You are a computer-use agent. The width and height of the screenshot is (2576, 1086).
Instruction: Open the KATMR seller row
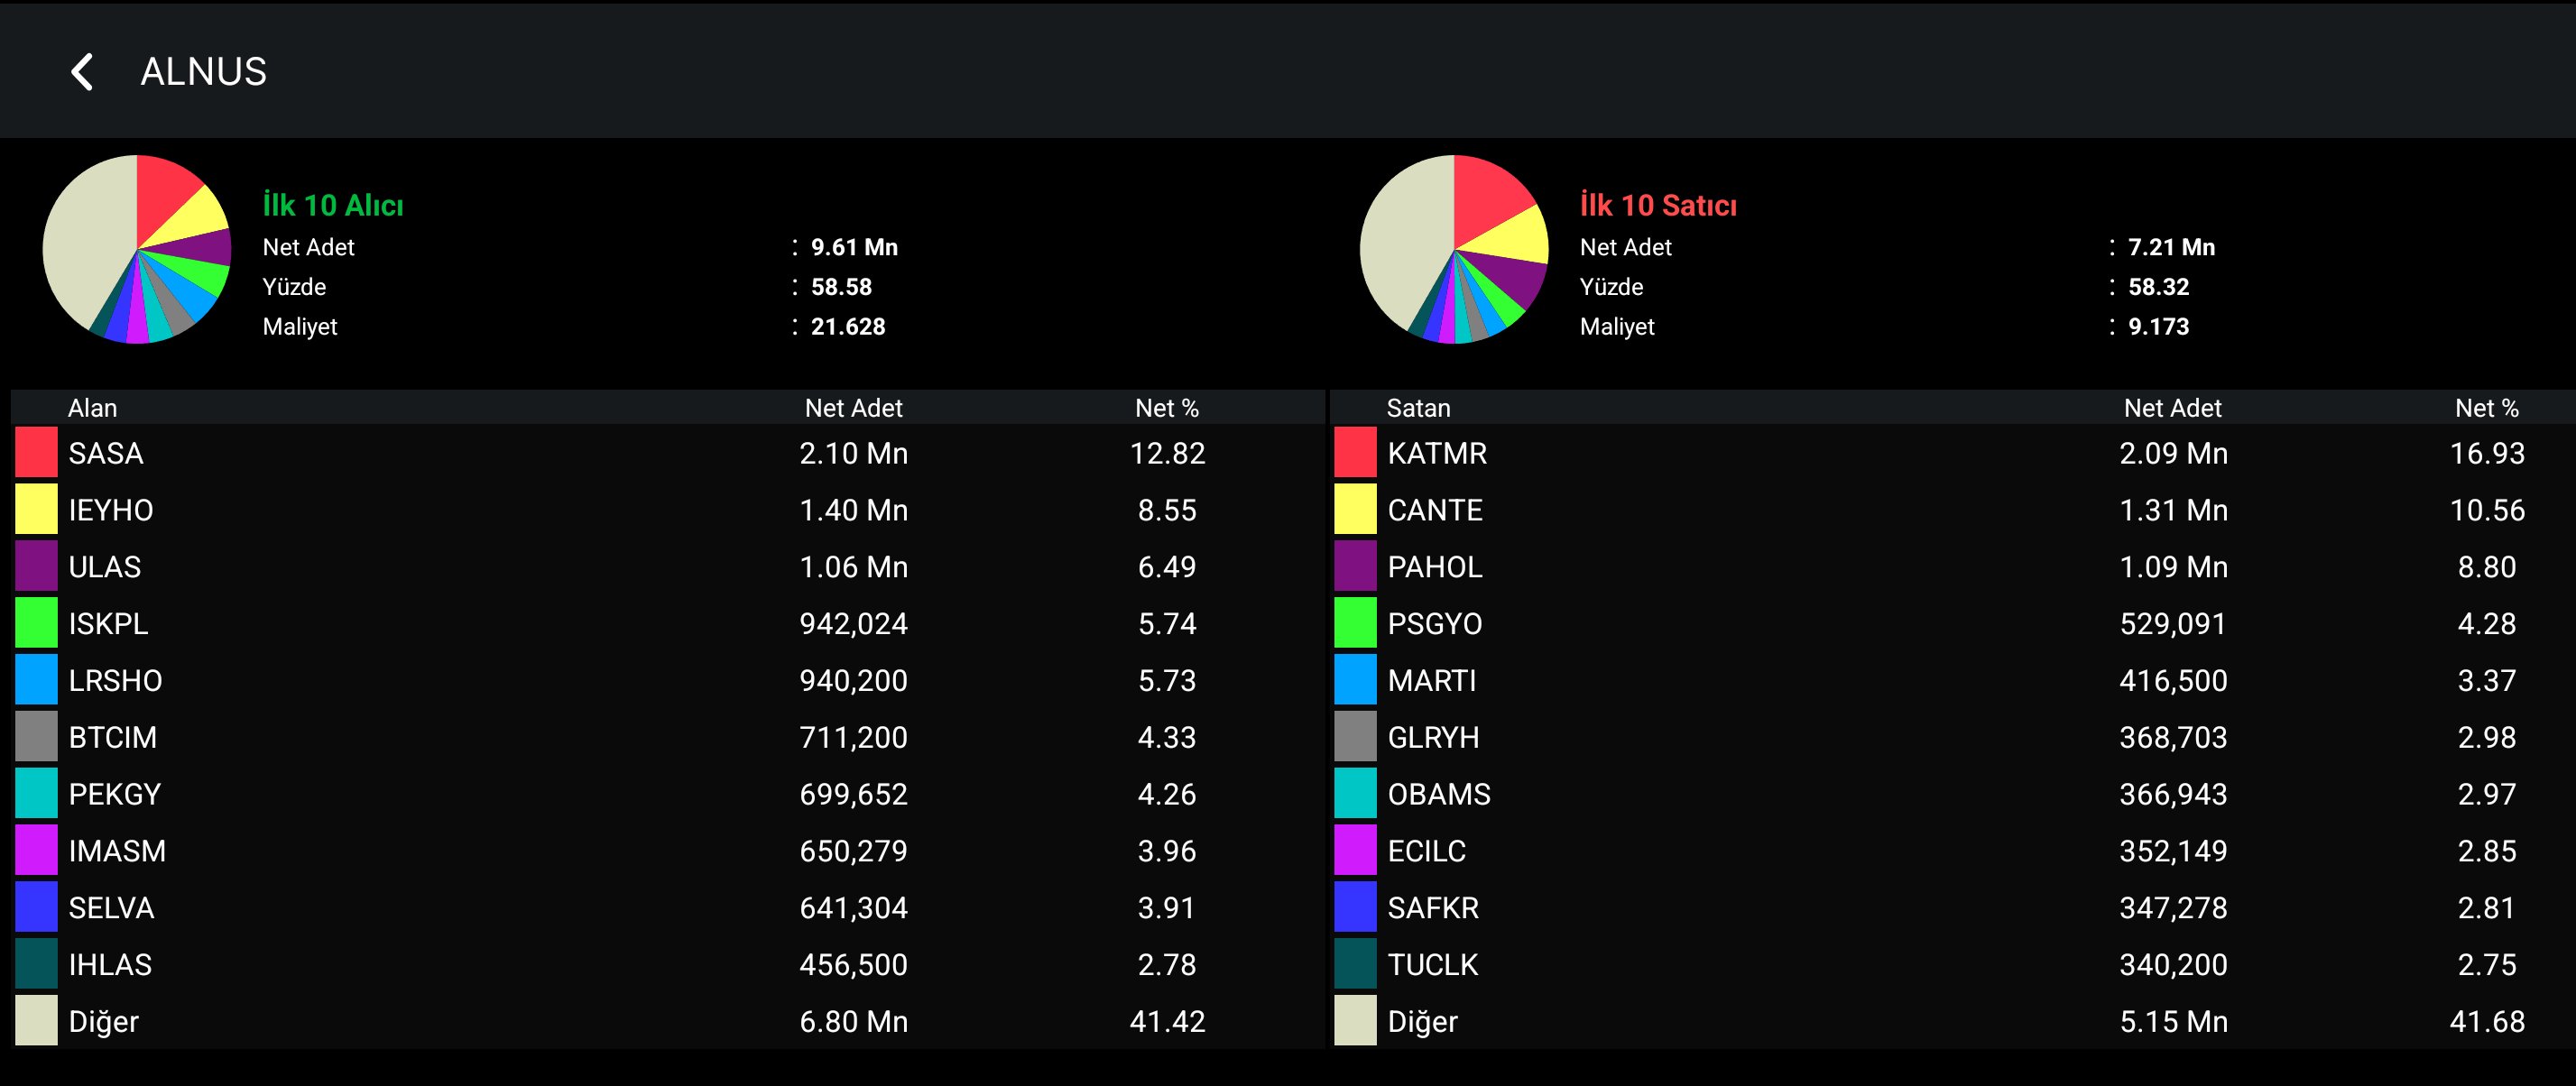(x=1436, y=453)
